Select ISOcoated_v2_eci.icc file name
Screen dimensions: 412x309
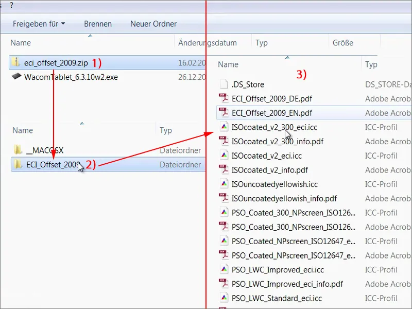tap(267, 156)
